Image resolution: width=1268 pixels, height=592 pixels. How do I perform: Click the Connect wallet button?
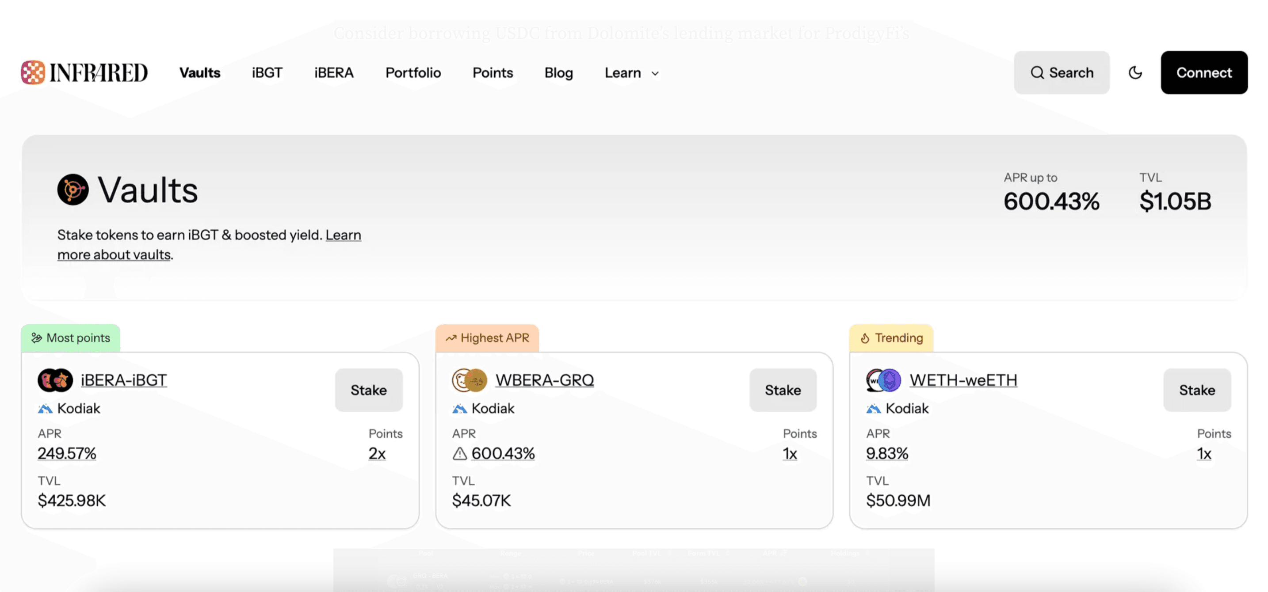(1204, 73)
